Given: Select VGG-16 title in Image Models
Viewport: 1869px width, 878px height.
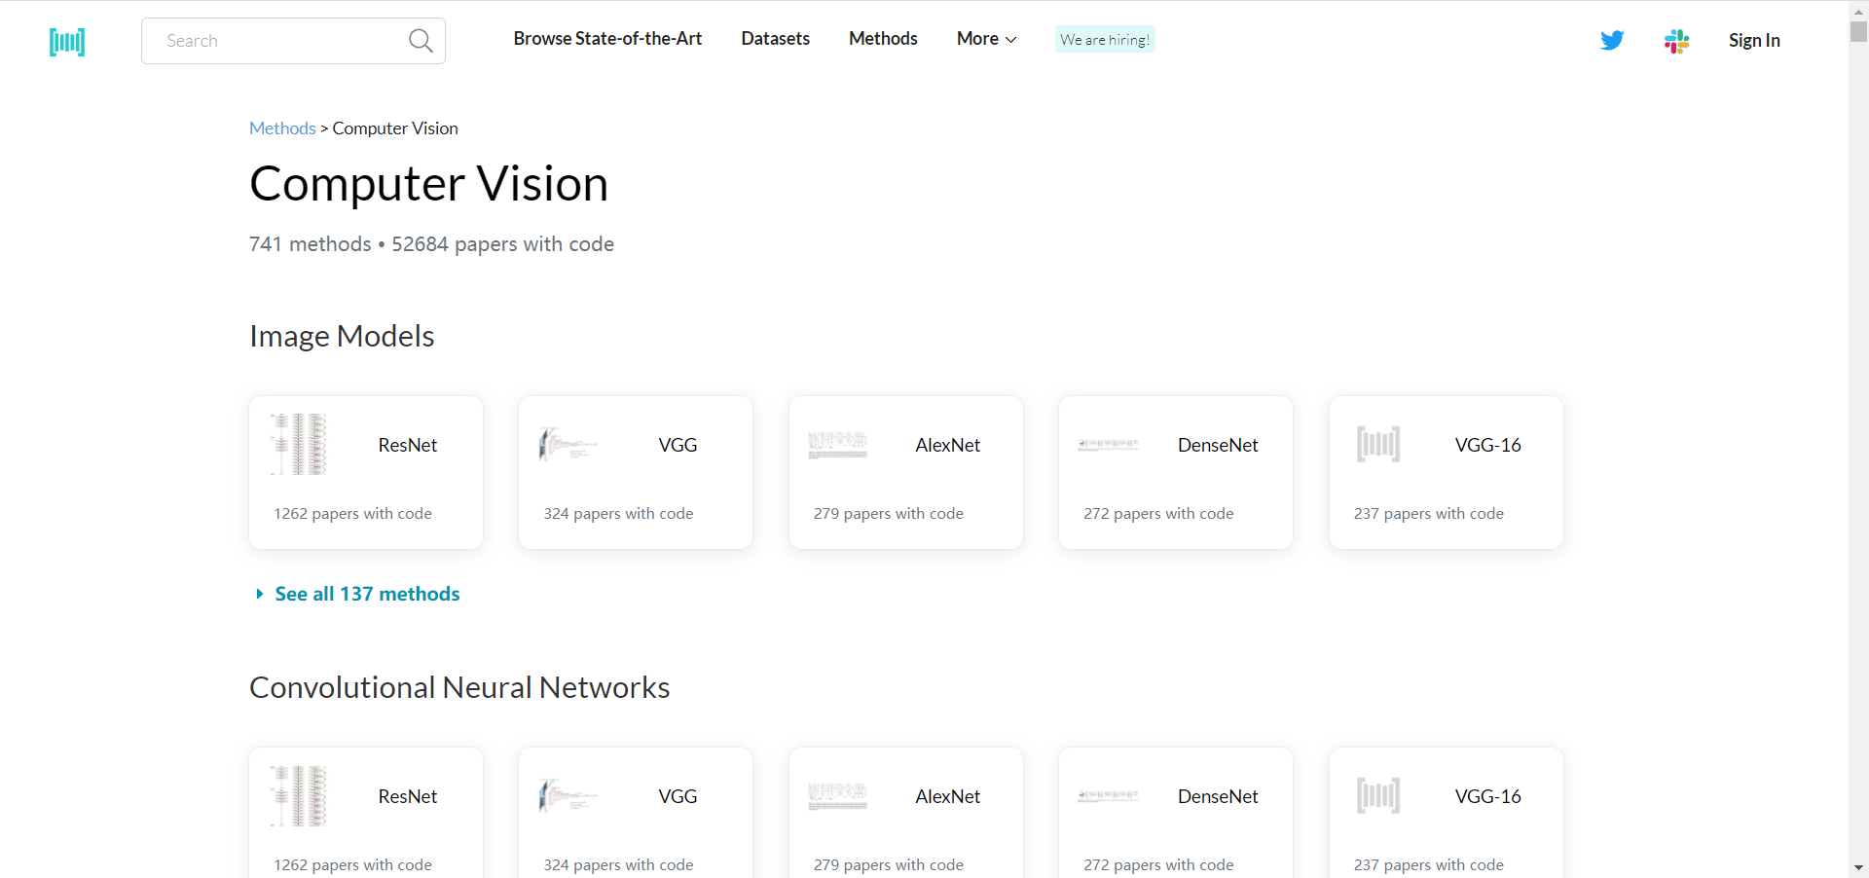Looking at the screenshot, I should point(1488,445).
